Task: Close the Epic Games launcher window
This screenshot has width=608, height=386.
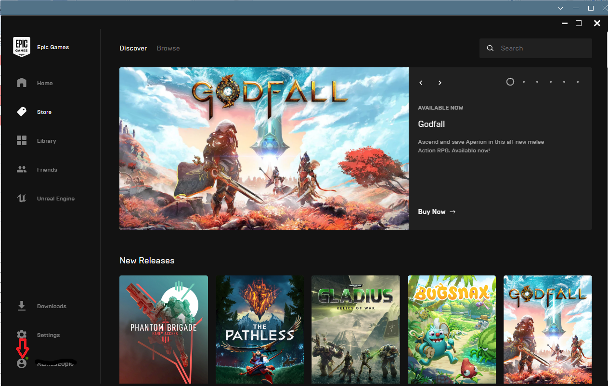Action: coord(597,23)
